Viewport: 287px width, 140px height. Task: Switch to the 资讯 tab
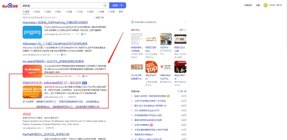(37, 12)
